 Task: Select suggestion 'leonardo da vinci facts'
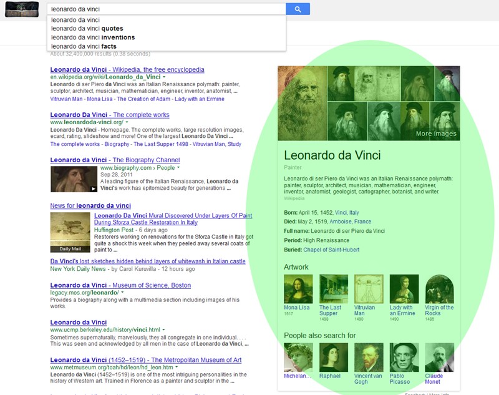pyautogui.click(x=84, y=46)
